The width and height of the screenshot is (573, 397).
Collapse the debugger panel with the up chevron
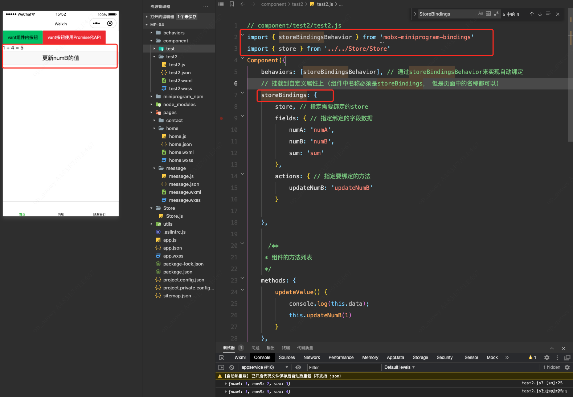point(552,348)
